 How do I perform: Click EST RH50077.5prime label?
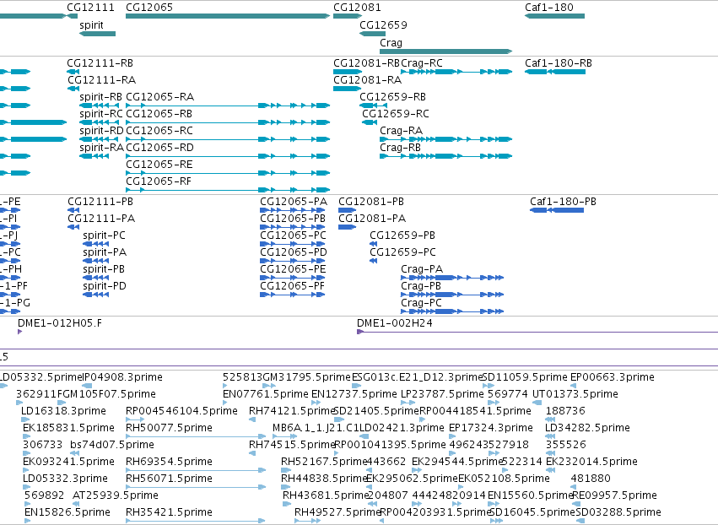point(169,428)
